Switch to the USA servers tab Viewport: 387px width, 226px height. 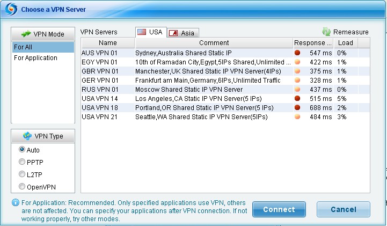[x=151, y=32]
